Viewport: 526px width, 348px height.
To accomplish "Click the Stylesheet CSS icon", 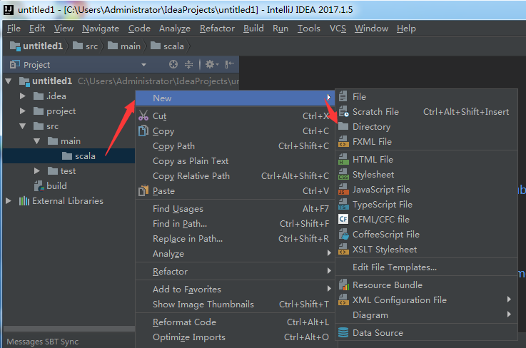I will coord(343,174).
